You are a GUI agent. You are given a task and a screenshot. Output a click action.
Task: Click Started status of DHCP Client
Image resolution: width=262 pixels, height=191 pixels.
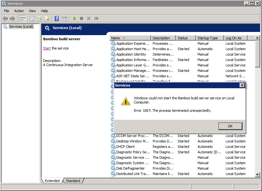(183, 147)
